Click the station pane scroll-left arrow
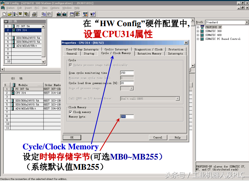 tap(2, 69)
